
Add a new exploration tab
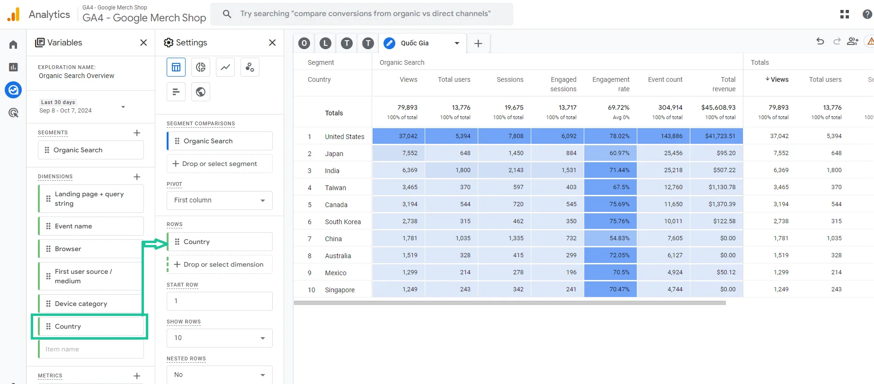tap(478, 44)
